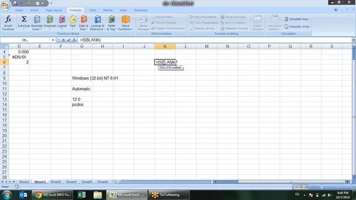The image size is (356, 200).
Task: Click Calculate Now
Action: 296,19
